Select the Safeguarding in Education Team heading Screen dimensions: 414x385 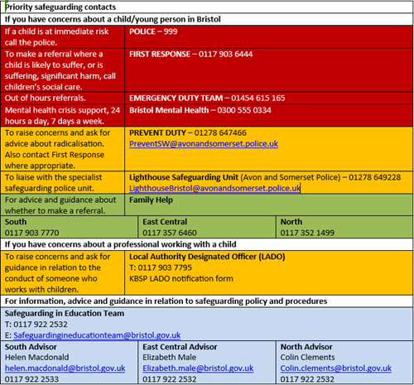(65, 314)
